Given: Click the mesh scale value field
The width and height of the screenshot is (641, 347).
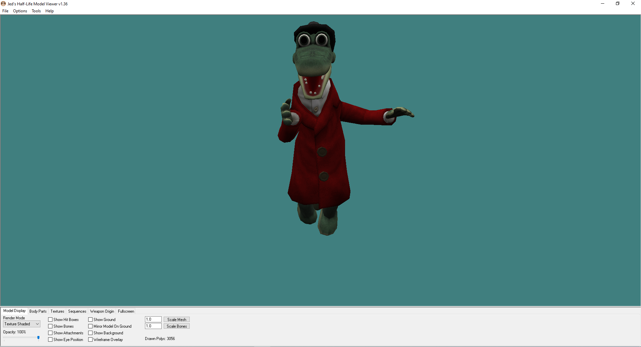Looking at the screenshot, I should click(x=153, y=319).
